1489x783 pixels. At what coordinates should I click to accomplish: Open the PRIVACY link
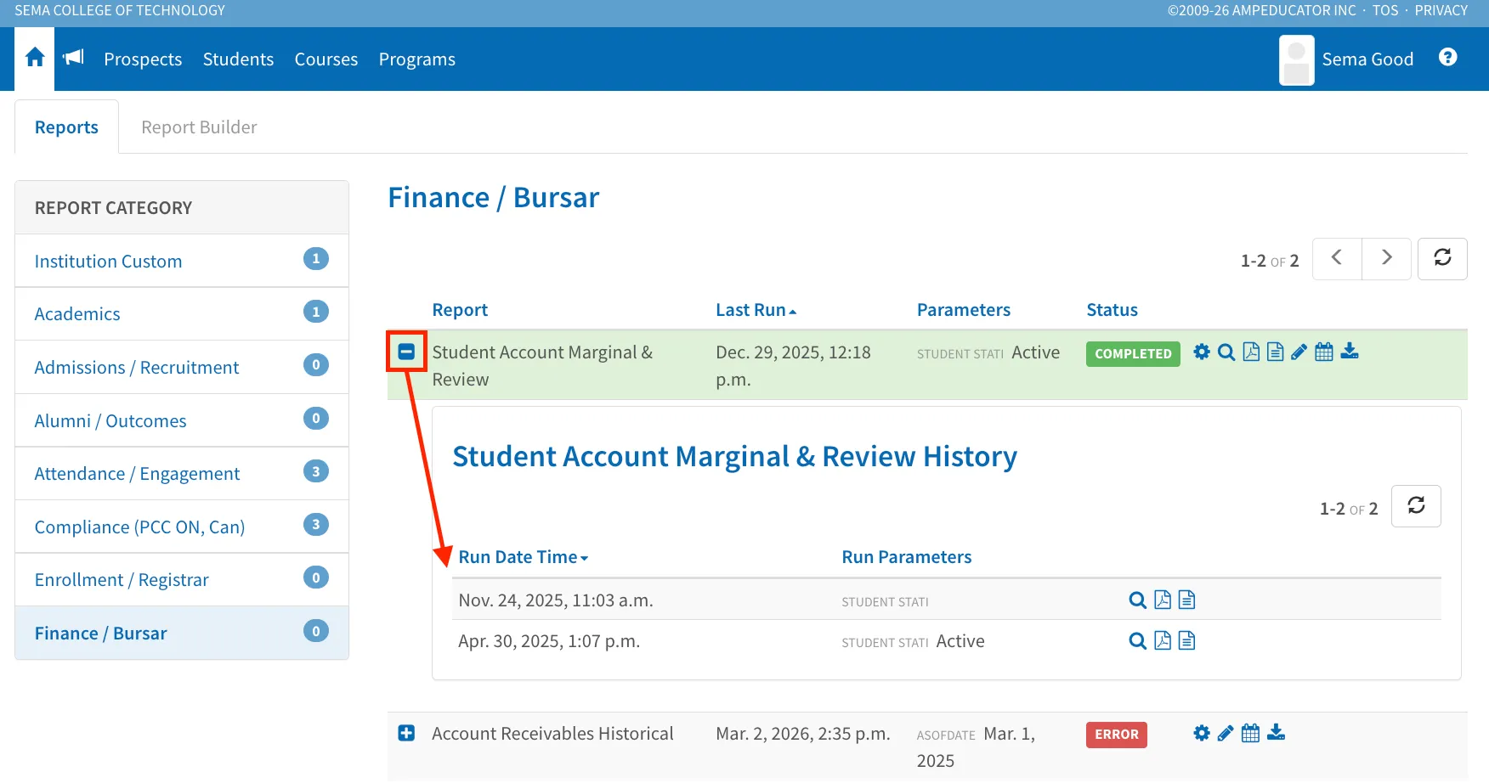(x=1441, y=10)
